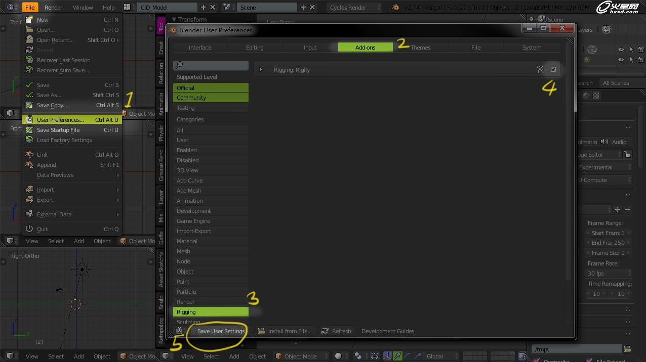646x362 pixels.
Task: Click Load Factory Settings entry
Action: (x=72, y=140)
